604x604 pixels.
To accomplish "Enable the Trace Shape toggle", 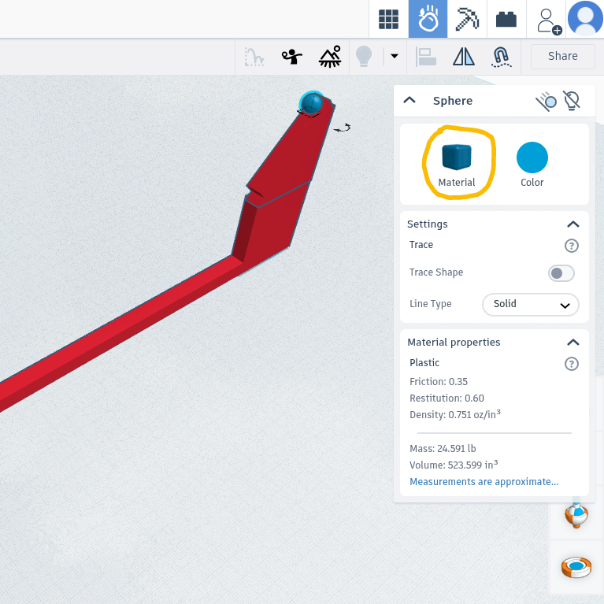I will pyautogui.click(x=561, y=273).
